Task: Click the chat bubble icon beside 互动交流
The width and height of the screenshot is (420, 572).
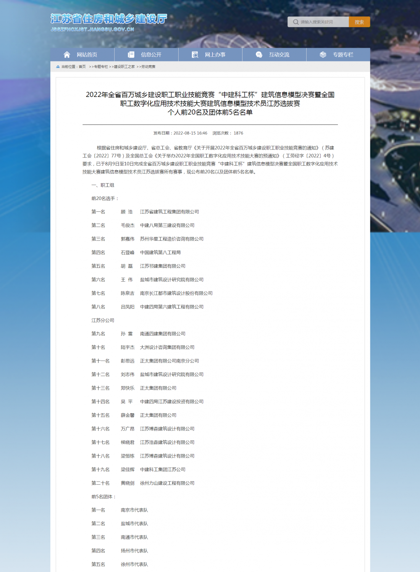Action: [x=259, y=55]
